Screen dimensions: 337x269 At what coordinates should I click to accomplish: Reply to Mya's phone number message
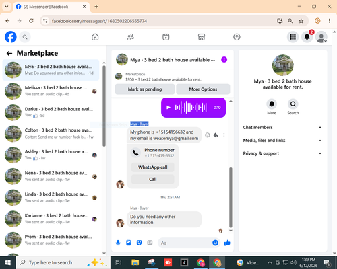point(216,135)
